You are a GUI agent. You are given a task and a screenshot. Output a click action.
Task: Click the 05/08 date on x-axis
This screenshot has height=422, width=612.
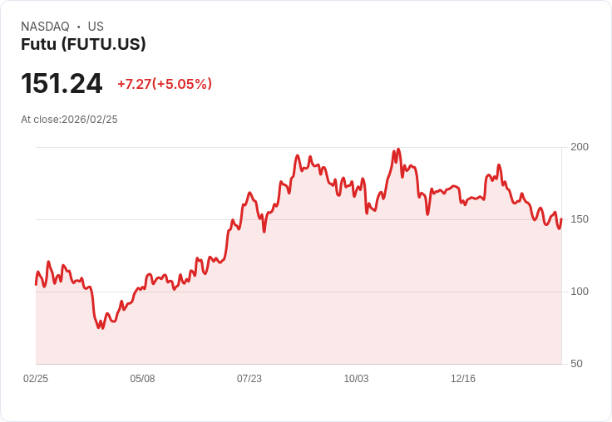[142, 379]
